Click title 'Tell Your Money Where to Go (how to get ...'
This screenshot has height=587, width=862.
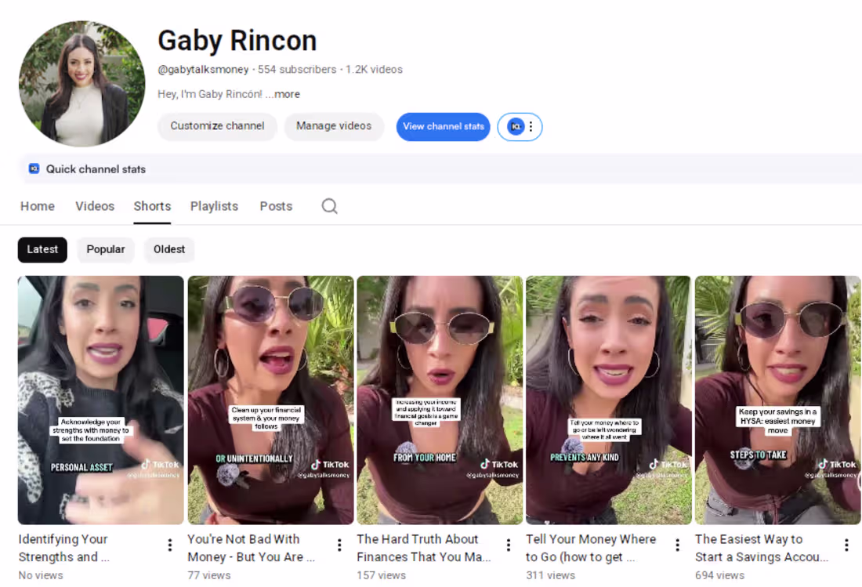(590, 548)
